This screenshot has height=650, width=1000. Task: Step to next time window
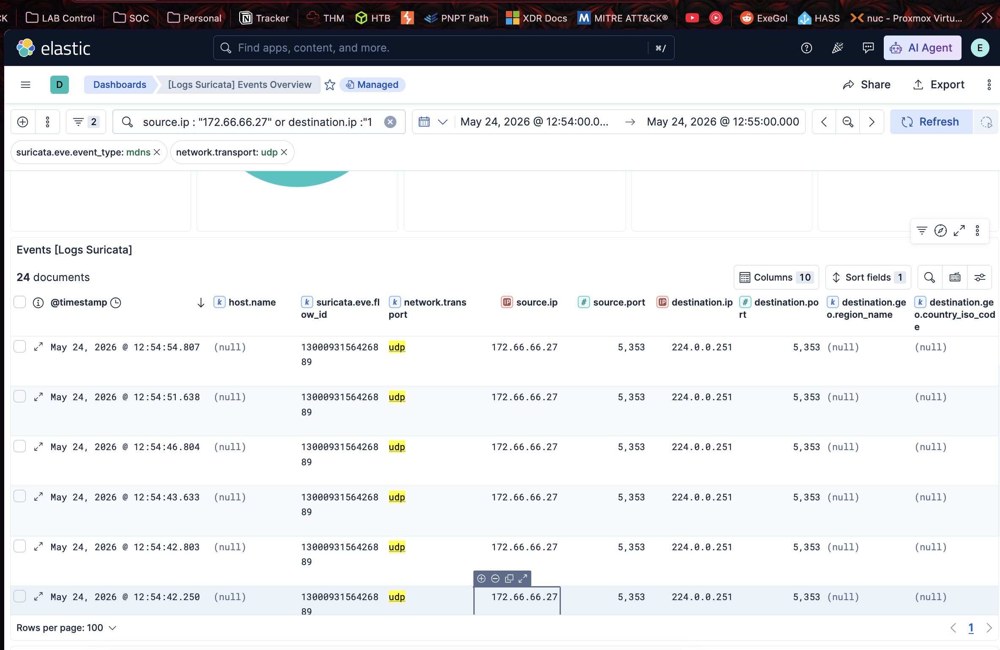(872, 122)
